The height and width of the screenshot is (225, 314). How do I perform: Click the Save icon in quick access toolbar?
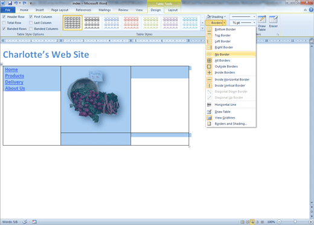(10, 3)
